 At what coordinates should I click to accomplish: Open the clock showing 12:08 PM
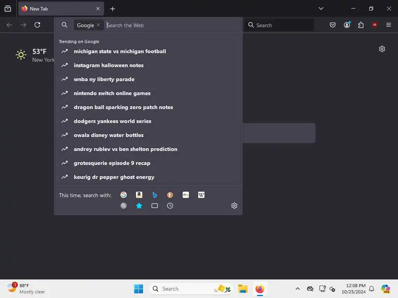(354, 289)
